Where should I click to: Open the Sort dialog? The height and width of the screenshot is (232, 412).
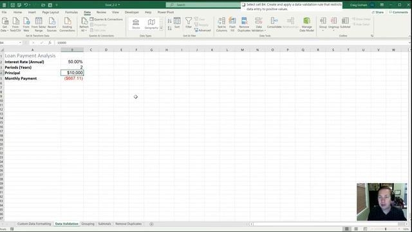tap(177, 23)
